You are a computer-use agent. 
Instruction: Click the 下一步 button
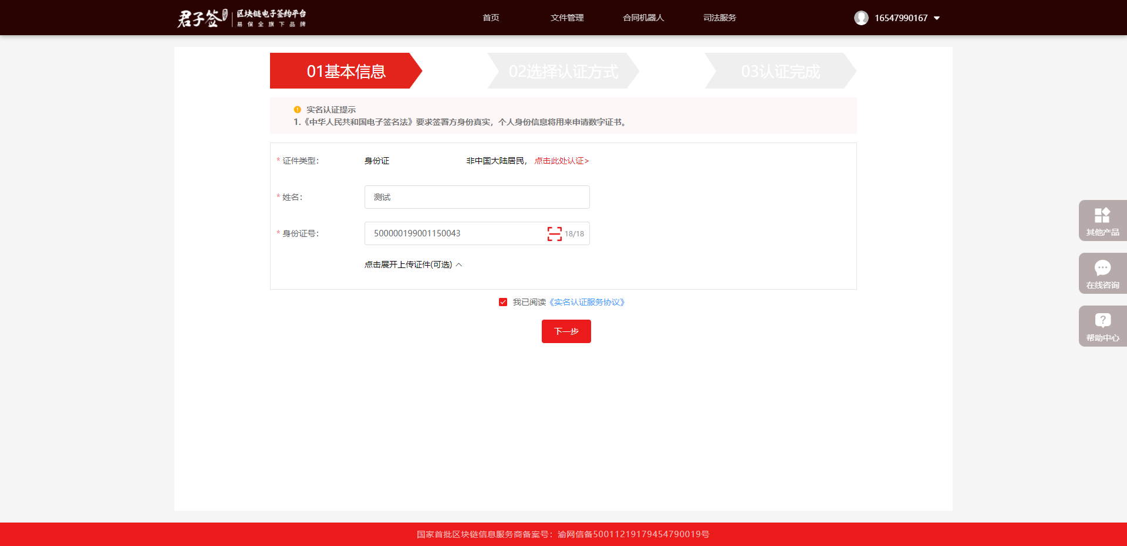(566, 331)
